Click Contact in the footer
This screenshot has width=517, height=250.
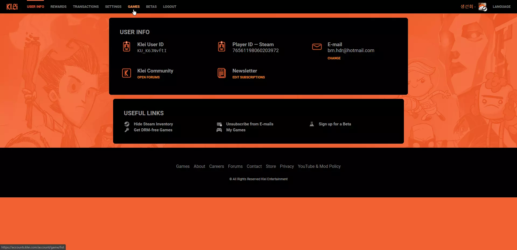[254, 166]
